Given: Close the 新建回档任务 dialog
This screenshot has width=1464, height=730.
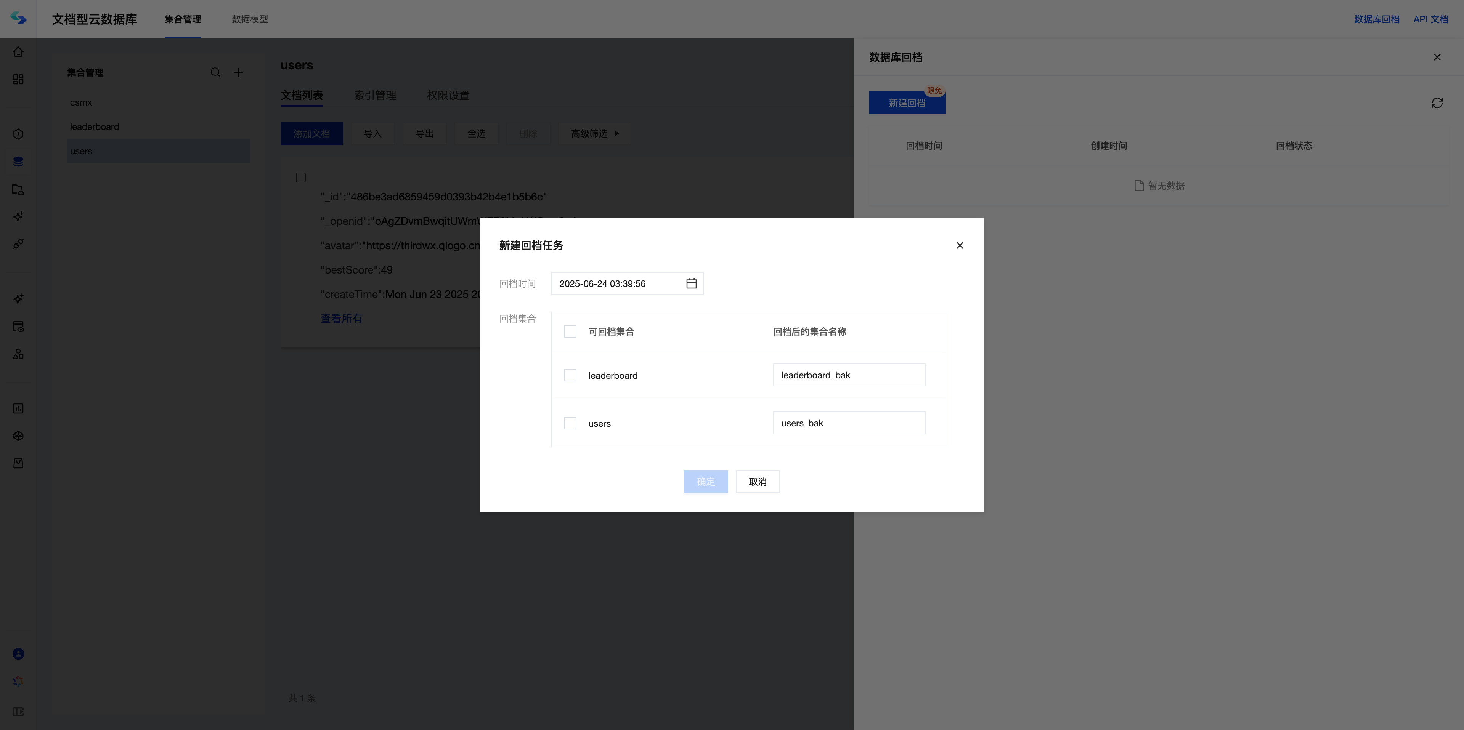Looking at the screenshot, I should point(960,245).
